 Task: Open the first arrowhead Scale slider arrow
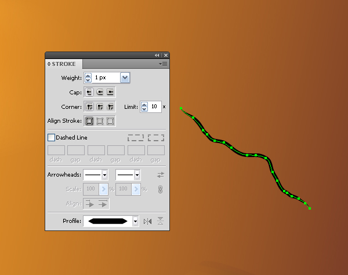click(104, 189)
